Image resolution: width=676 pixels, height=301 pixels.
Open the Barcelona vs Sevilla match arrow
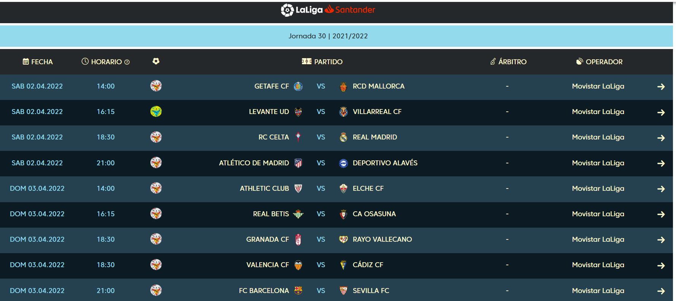point(661,291)
